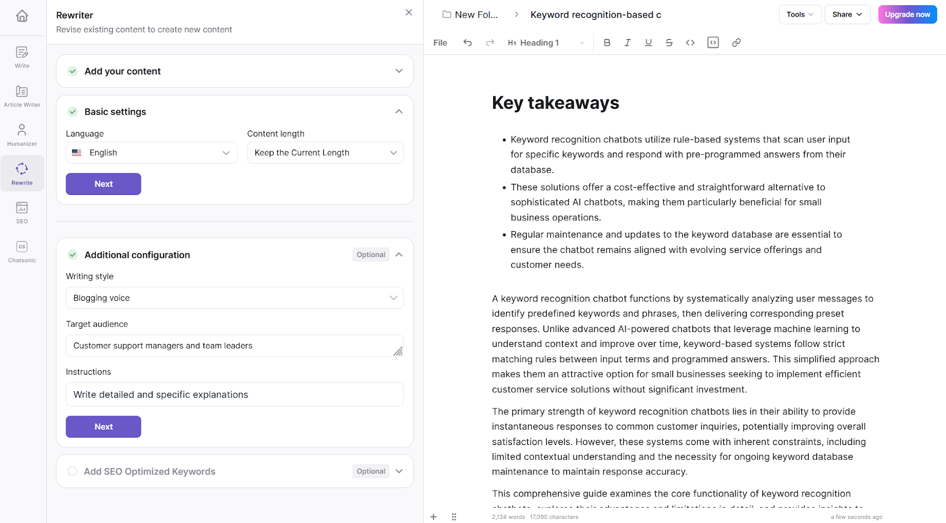Open the Tools menu
Image resolution: width=946 pixels, height=523 pixels.
(799, 15)
